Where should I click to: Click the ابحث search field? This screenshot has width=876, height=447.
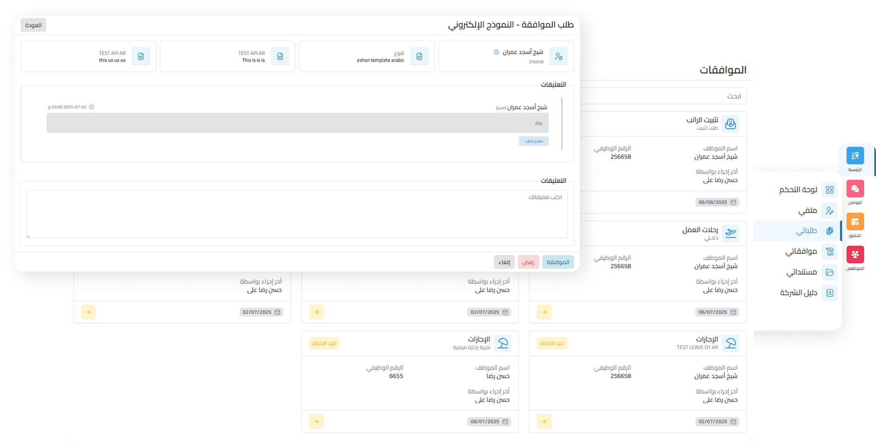pos(663,96)
